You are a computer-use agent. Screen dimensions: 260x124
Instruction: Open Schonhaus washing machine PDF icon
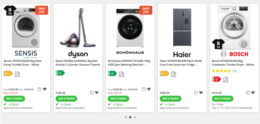(x=122, y=74)
